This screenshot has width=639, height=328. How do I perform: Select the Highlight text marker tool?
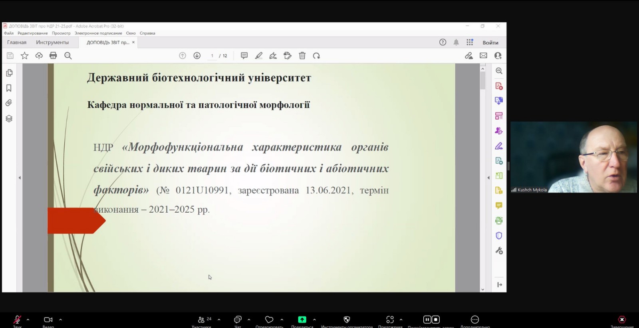coord(259,56)
